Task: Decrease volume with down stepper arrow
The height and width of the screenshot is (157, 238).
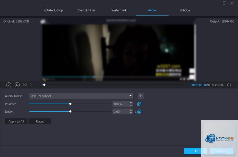Action: (x=131, y=105)
